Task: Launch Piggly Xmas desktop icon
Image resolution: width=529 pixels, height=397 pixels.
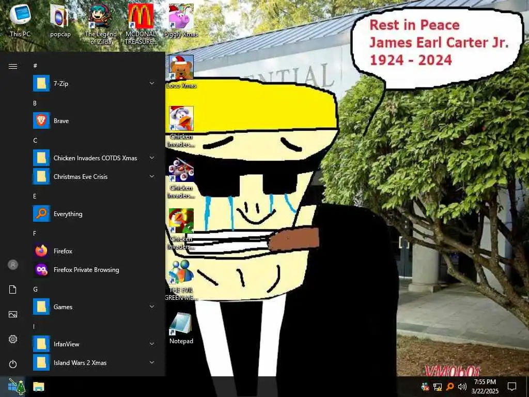Action: pyautogui.click(x=181, y=20)
